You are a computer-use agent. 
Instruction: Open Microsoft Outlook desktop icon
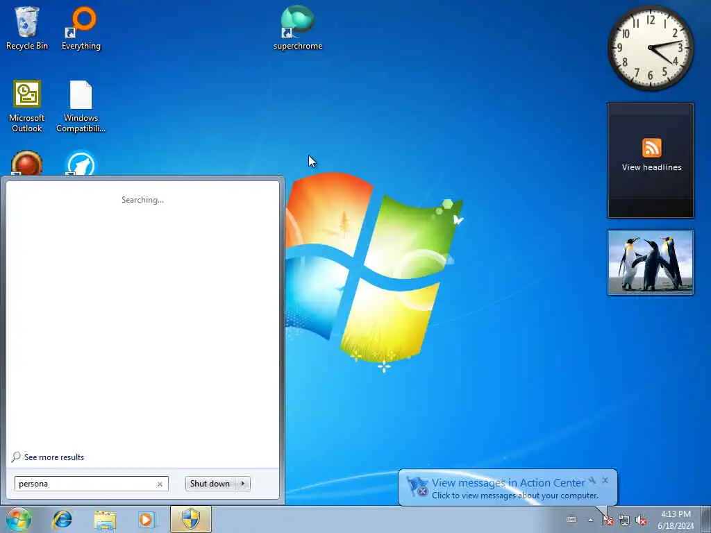pos(27,106)
